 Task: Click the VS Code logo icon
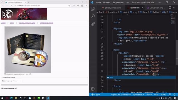coord(92,2)
